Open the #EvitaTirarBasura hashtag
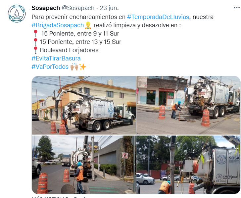This screenshot has height=198, width=241. 56,58
